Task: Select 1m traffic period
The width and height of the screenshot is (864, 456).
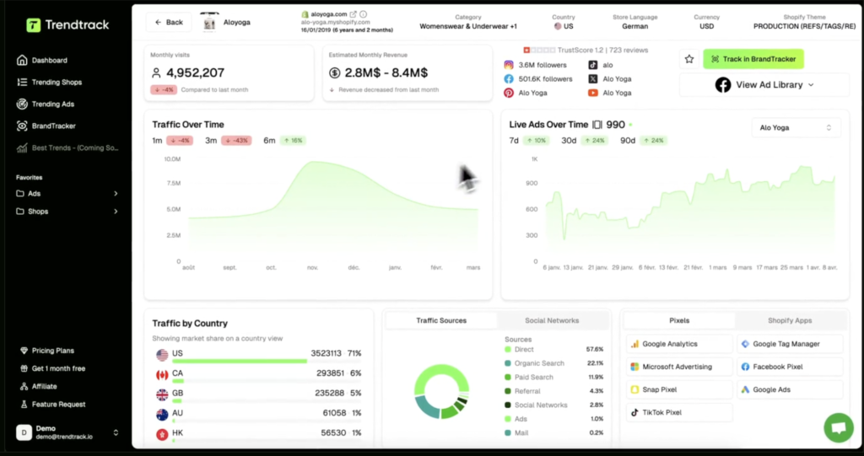Action: point(172,141)
